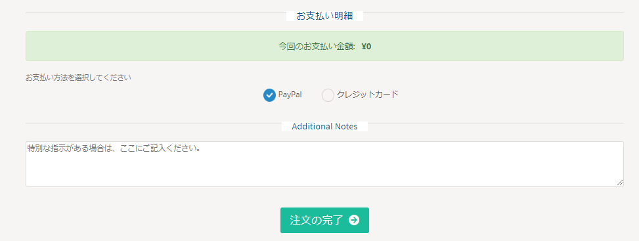Click the blue checkmark icon beside PayPal
This screenshot has width=639, height=241.
[x=269, y=95]
